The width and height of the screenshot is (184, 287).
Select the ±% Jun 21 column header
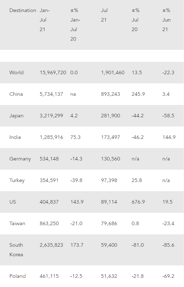[x=166, y=20]
